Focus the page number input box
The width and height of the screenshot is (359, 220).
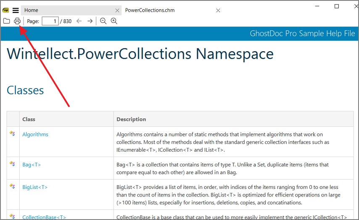pyautogui.click(x=50, y=21)
